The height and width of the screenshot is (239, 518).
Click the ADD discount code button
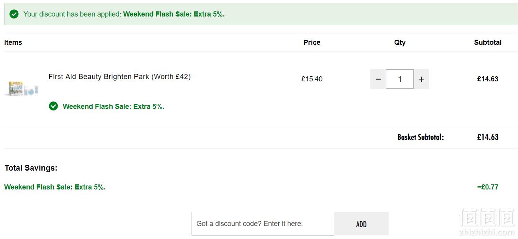coord(361,224)
